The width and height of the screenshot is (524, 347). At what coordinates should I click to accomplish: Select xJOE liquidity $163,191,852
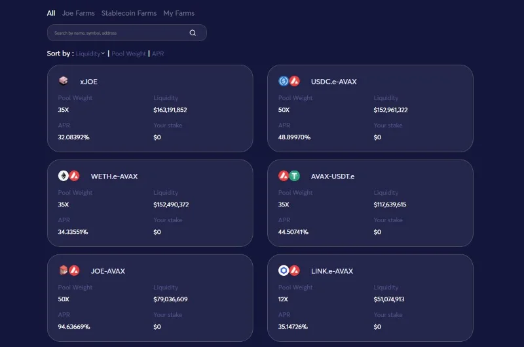[x=170, y=110]
